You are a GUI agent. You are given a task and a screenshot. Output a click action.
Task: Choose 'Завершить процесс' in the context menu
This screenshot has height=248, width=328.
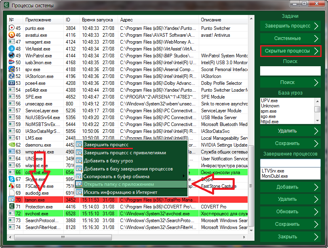click(x=131, y=145)
